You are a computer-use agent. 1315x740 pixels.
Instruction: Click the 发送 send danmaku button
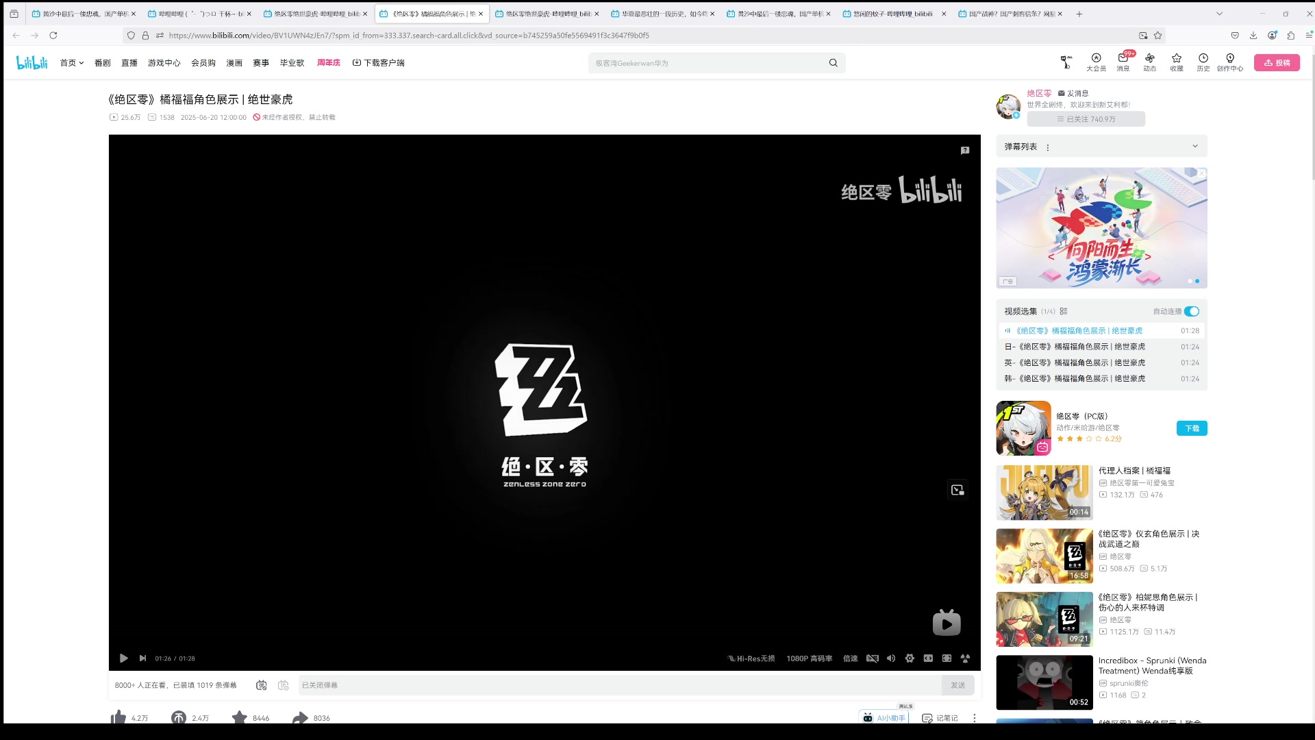tap(957, 684)
